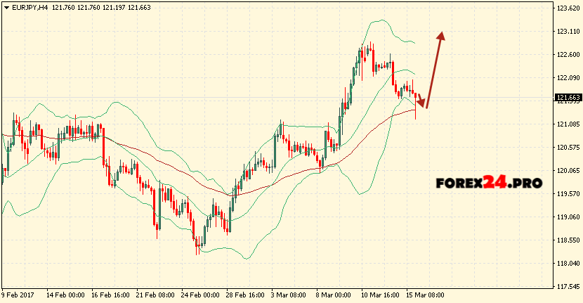The height and width of the screenshot is (303, 583).
Task: Click the 120.065 price level label
Action: (x=568, y=171)
